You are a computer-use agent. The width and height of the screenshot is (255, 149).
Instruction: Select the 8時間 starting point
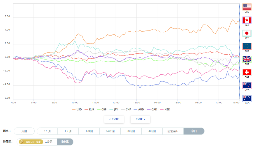(x=131, y=131)
